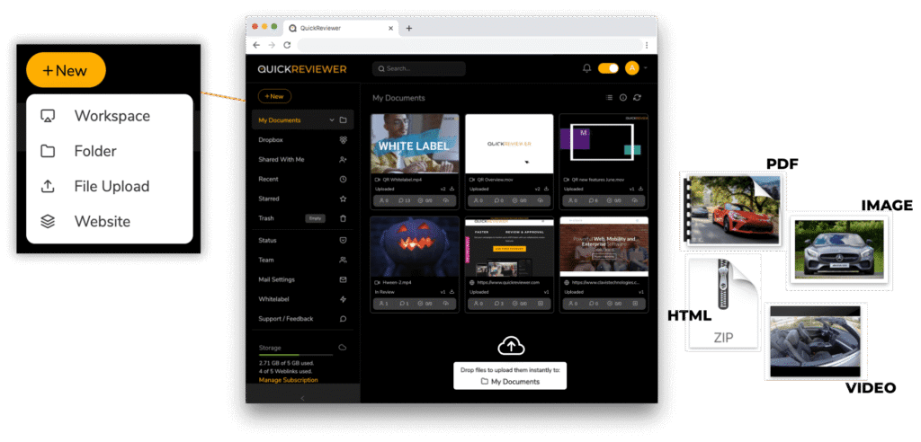Switch to list view layout
The height and width of the screenshot is (442, 921).
pos(609,98)
